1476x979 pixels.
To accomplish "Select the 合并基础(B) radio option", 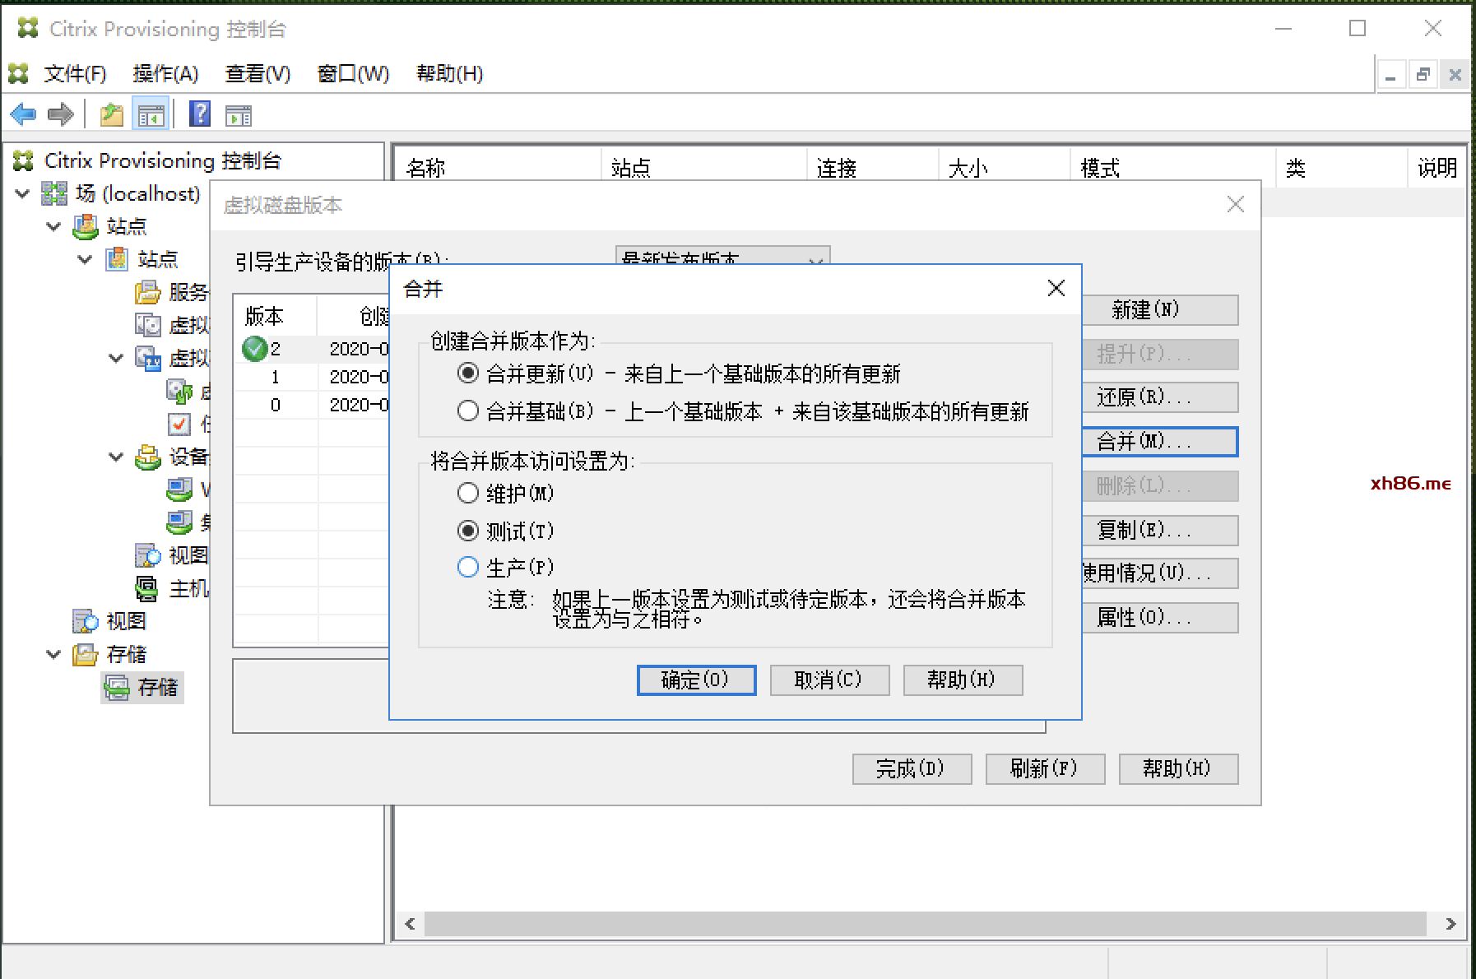I will click(x=467, y=411).
